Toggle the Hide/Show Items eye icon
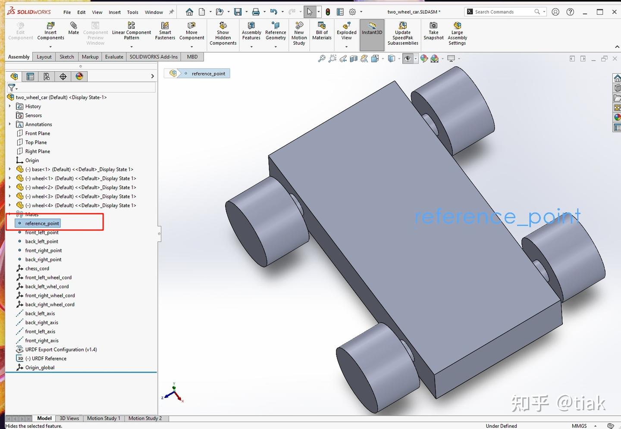The image size is (621, 429). (x=408, y=59)
